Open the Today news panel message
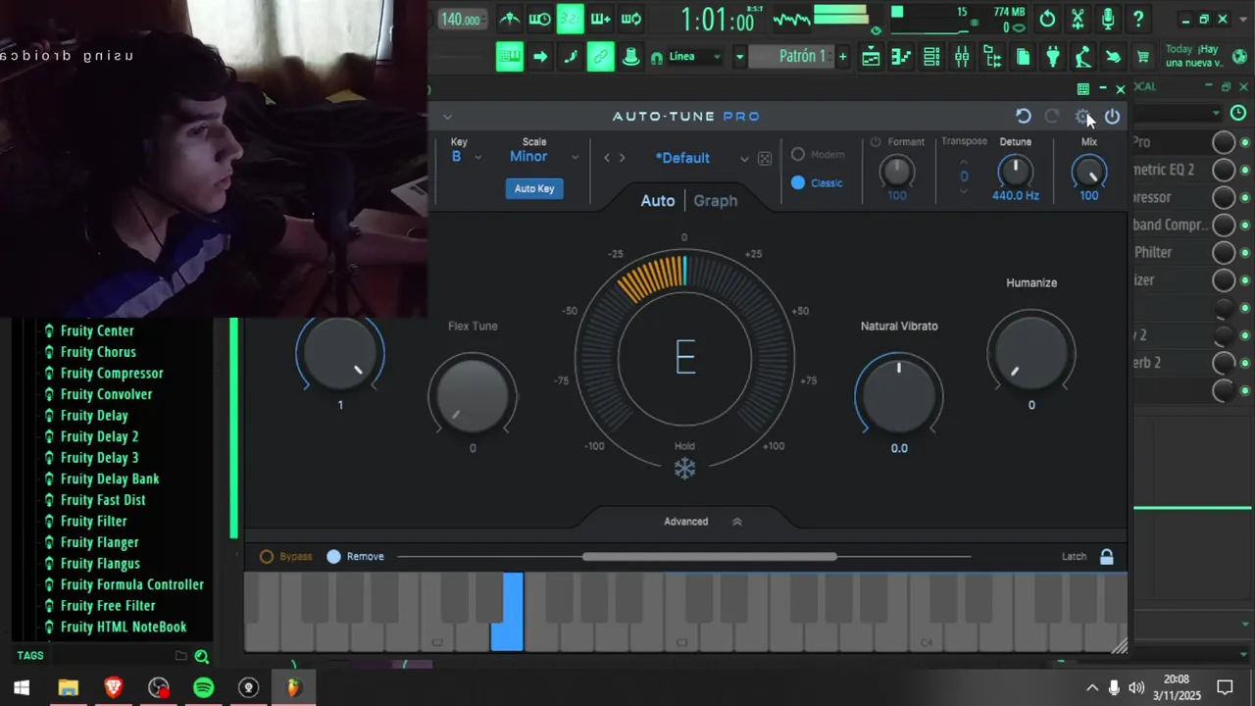The image size is (1255, 706). [1194, 56]
